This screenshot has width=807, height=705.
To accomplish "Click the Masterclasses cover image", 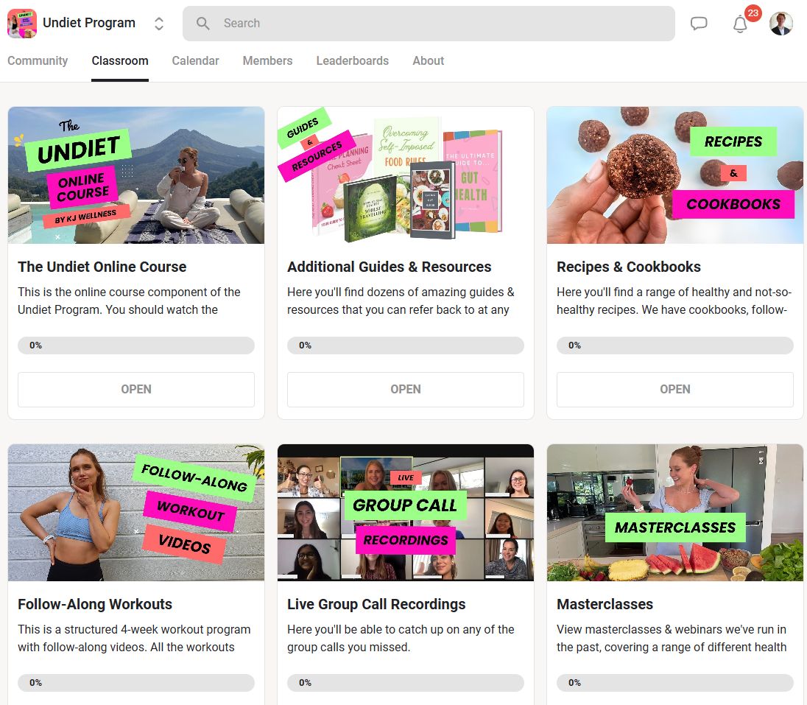I will [x=674, y=513].
